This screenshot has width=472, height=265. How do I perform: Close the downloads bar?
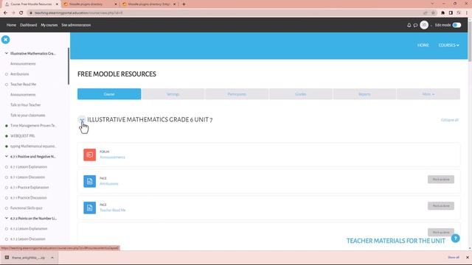tap(468, 258)
